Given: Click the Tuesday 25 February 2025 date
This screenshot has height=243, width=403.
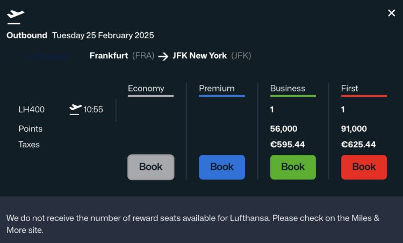Looking at the screenshot, I should point(103,35).
